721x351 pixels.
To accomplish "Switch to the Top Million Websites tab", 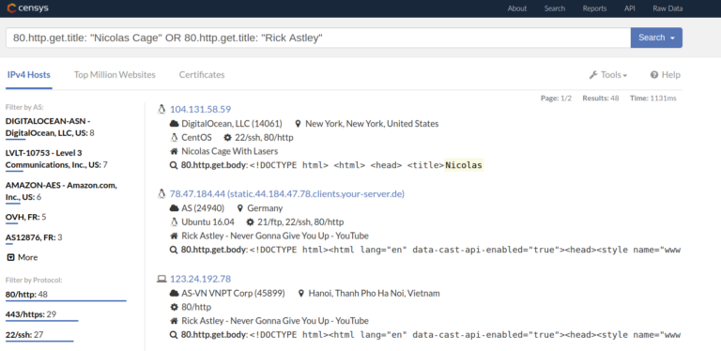I will [115, 74].
